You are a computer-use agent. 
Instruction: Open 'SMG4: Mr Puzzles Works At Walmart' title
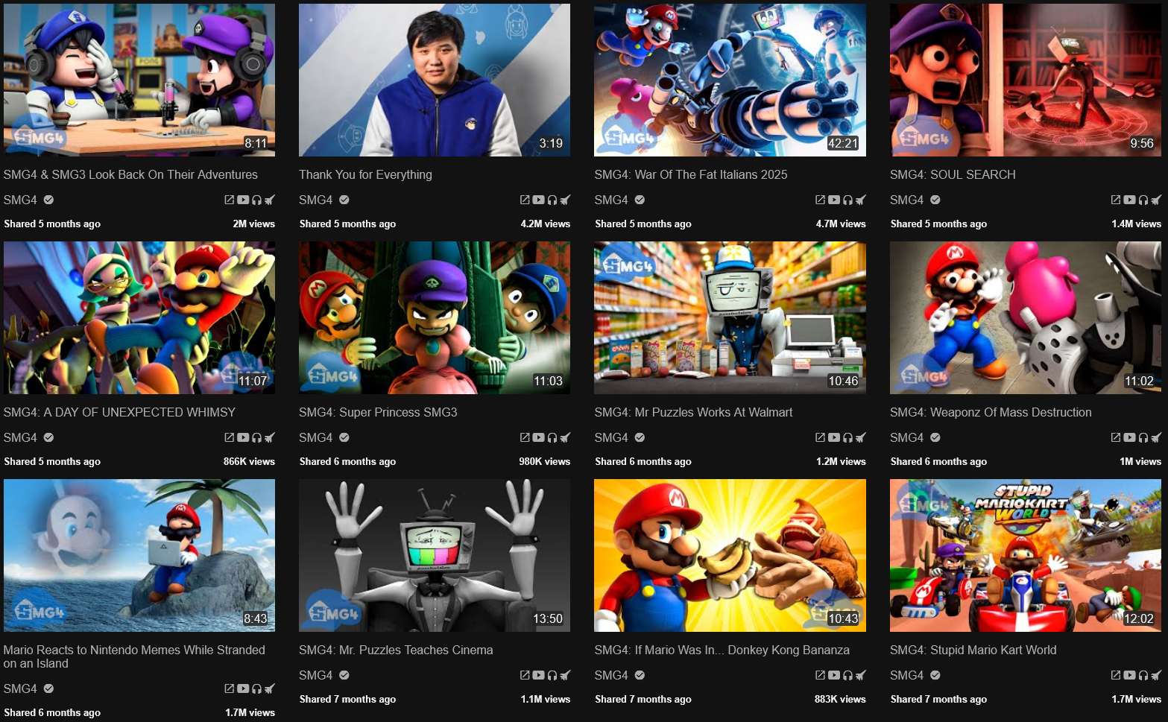point(693,412)
